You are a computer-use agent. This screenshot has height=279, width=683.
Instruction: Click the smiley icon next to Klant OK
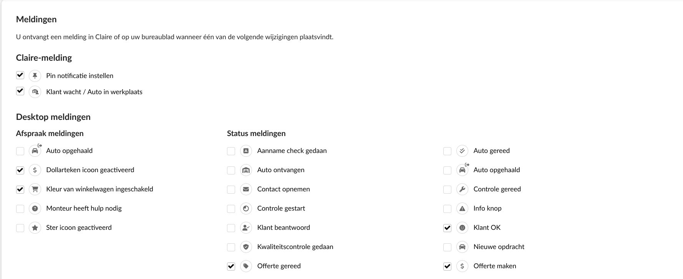[462, 228]
